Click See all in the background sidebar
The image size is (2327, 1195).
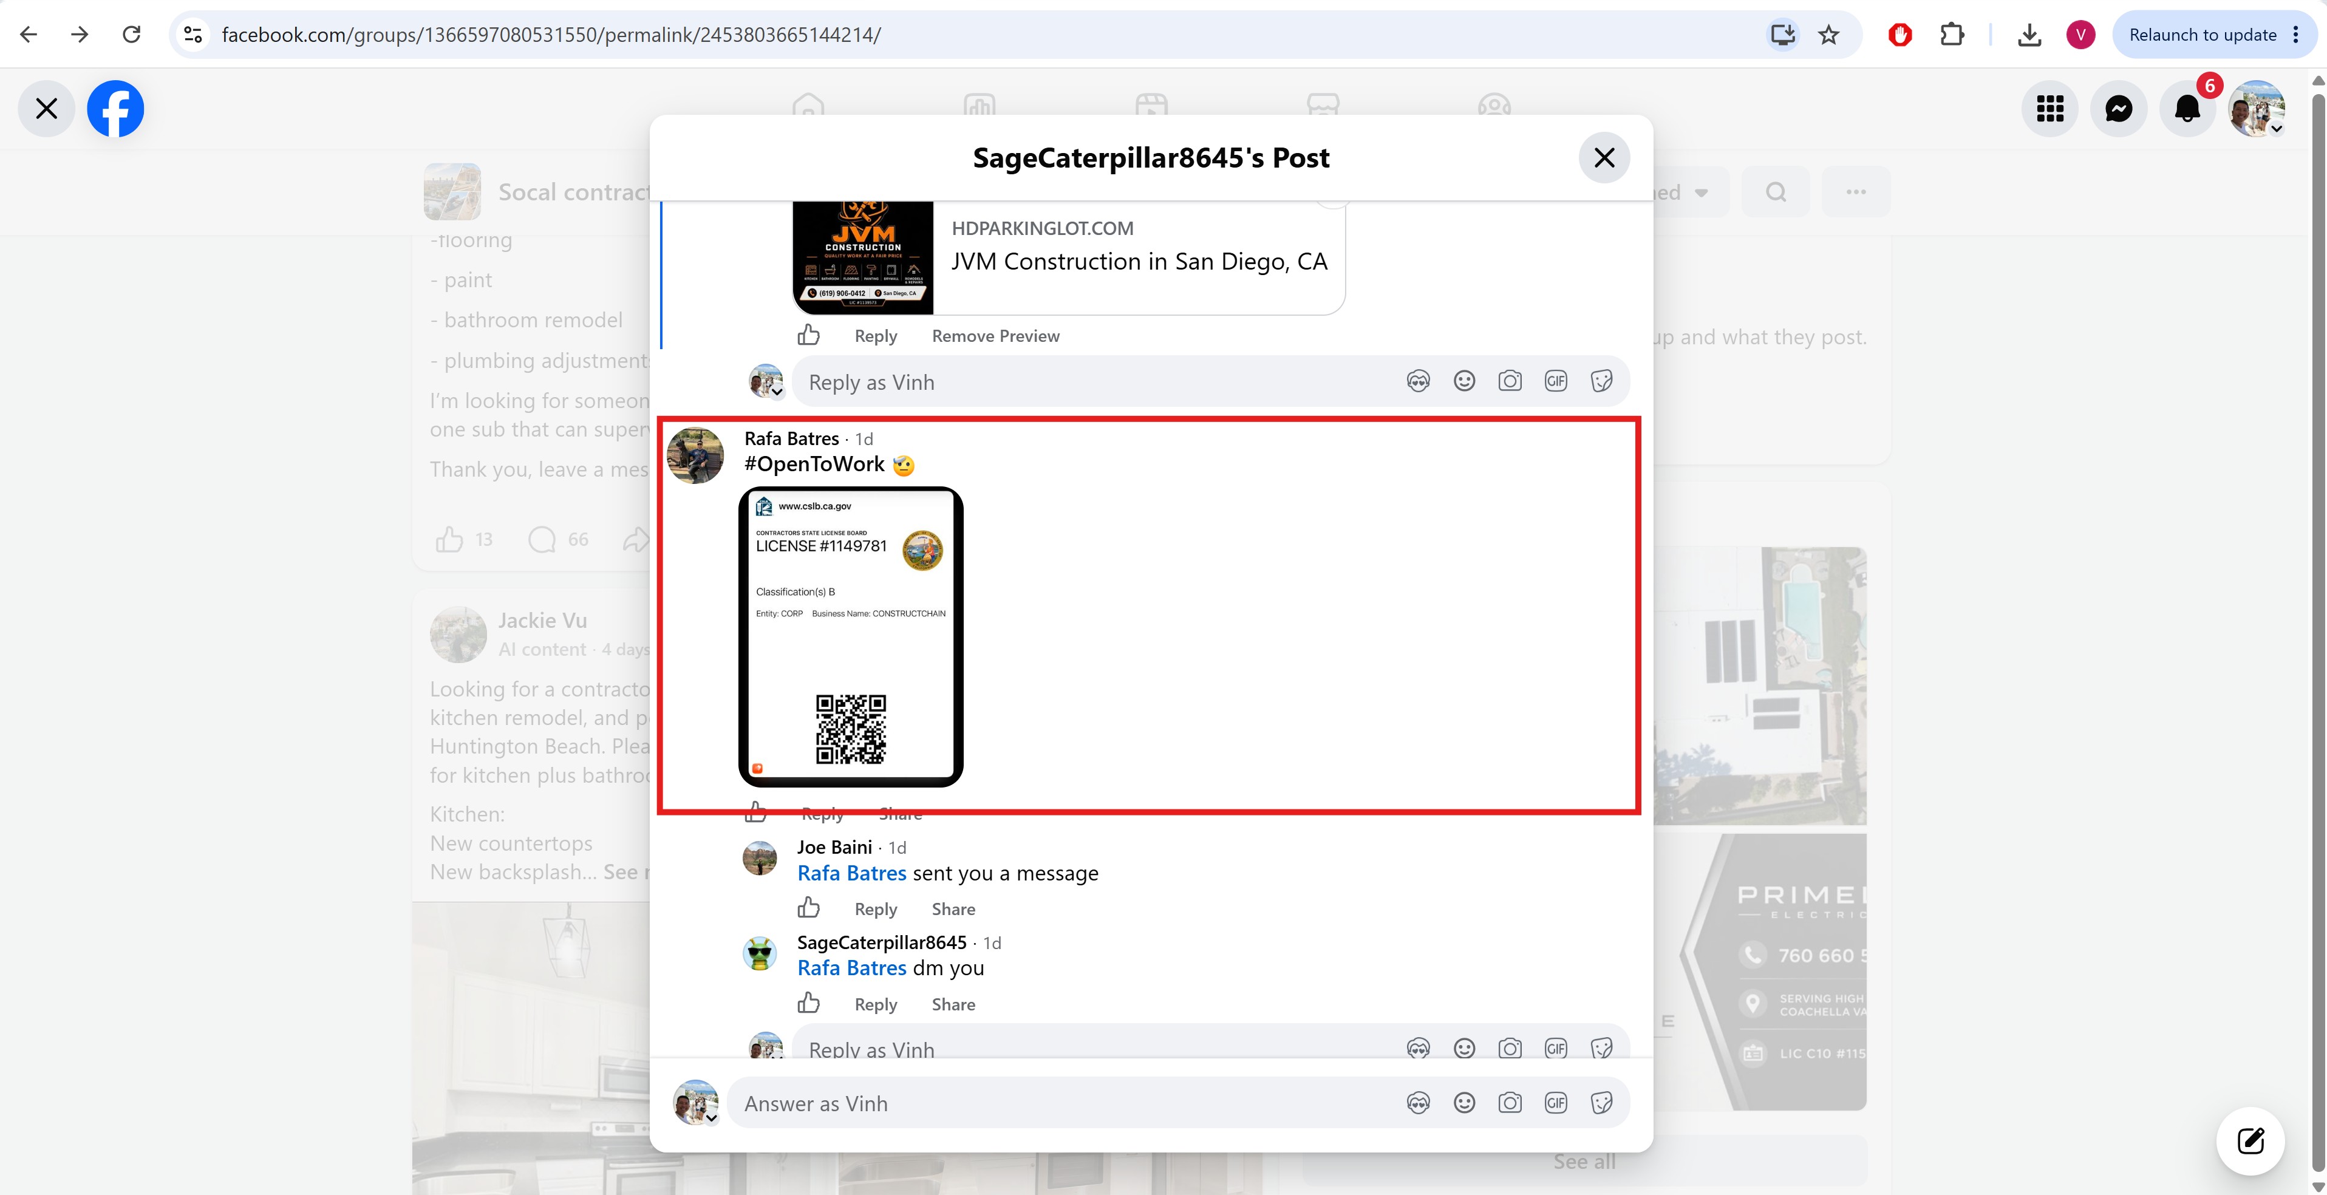[1584, 1162]
